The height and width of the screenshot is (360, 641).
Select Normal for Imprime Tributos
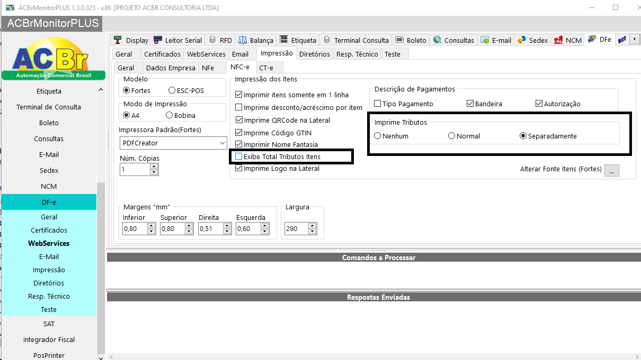click(x=452, y=136)
